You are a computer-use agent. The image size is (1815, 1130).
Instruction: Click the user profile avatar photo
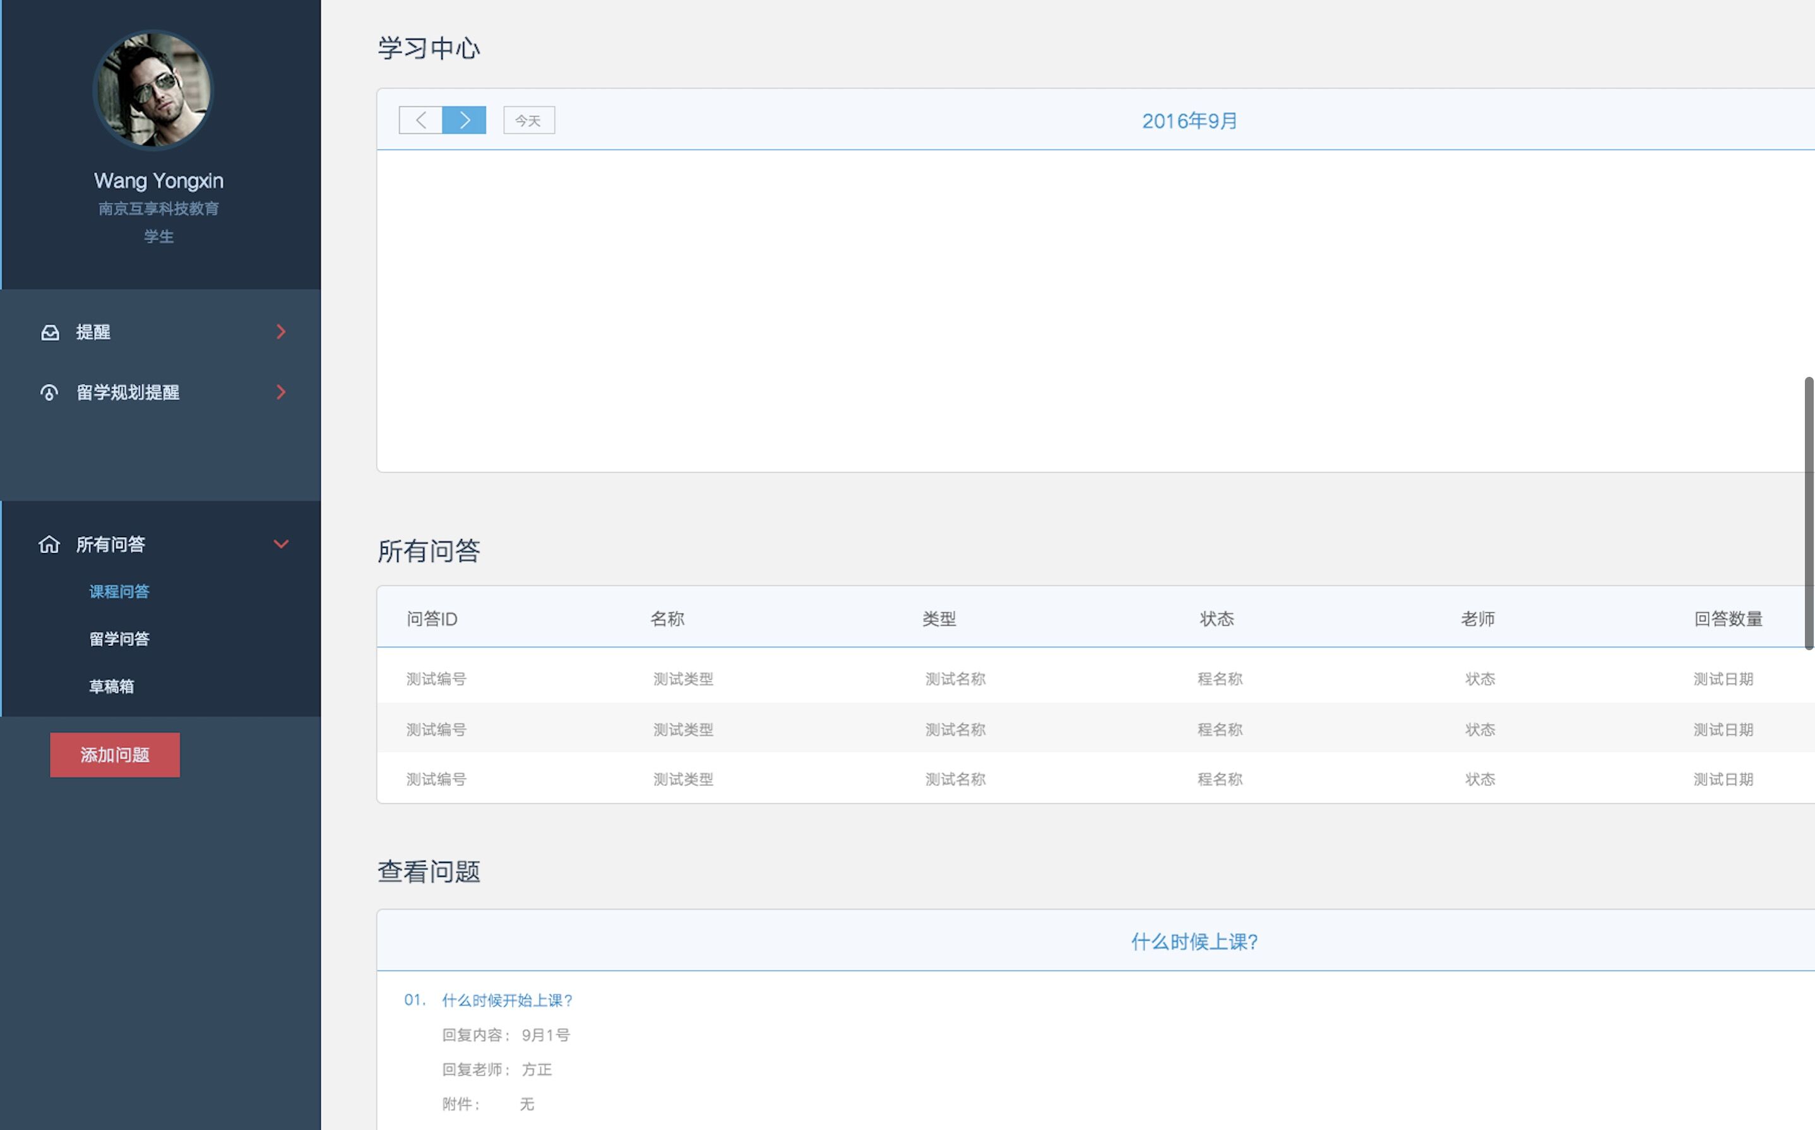153,90
